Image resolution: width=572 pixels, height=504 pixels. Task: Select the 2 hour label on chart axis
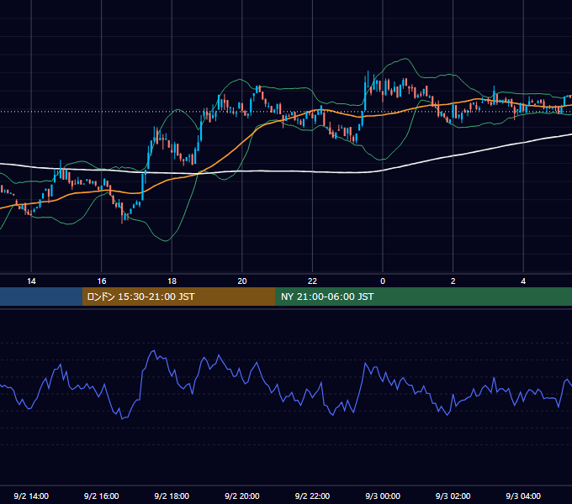[453, 281]
